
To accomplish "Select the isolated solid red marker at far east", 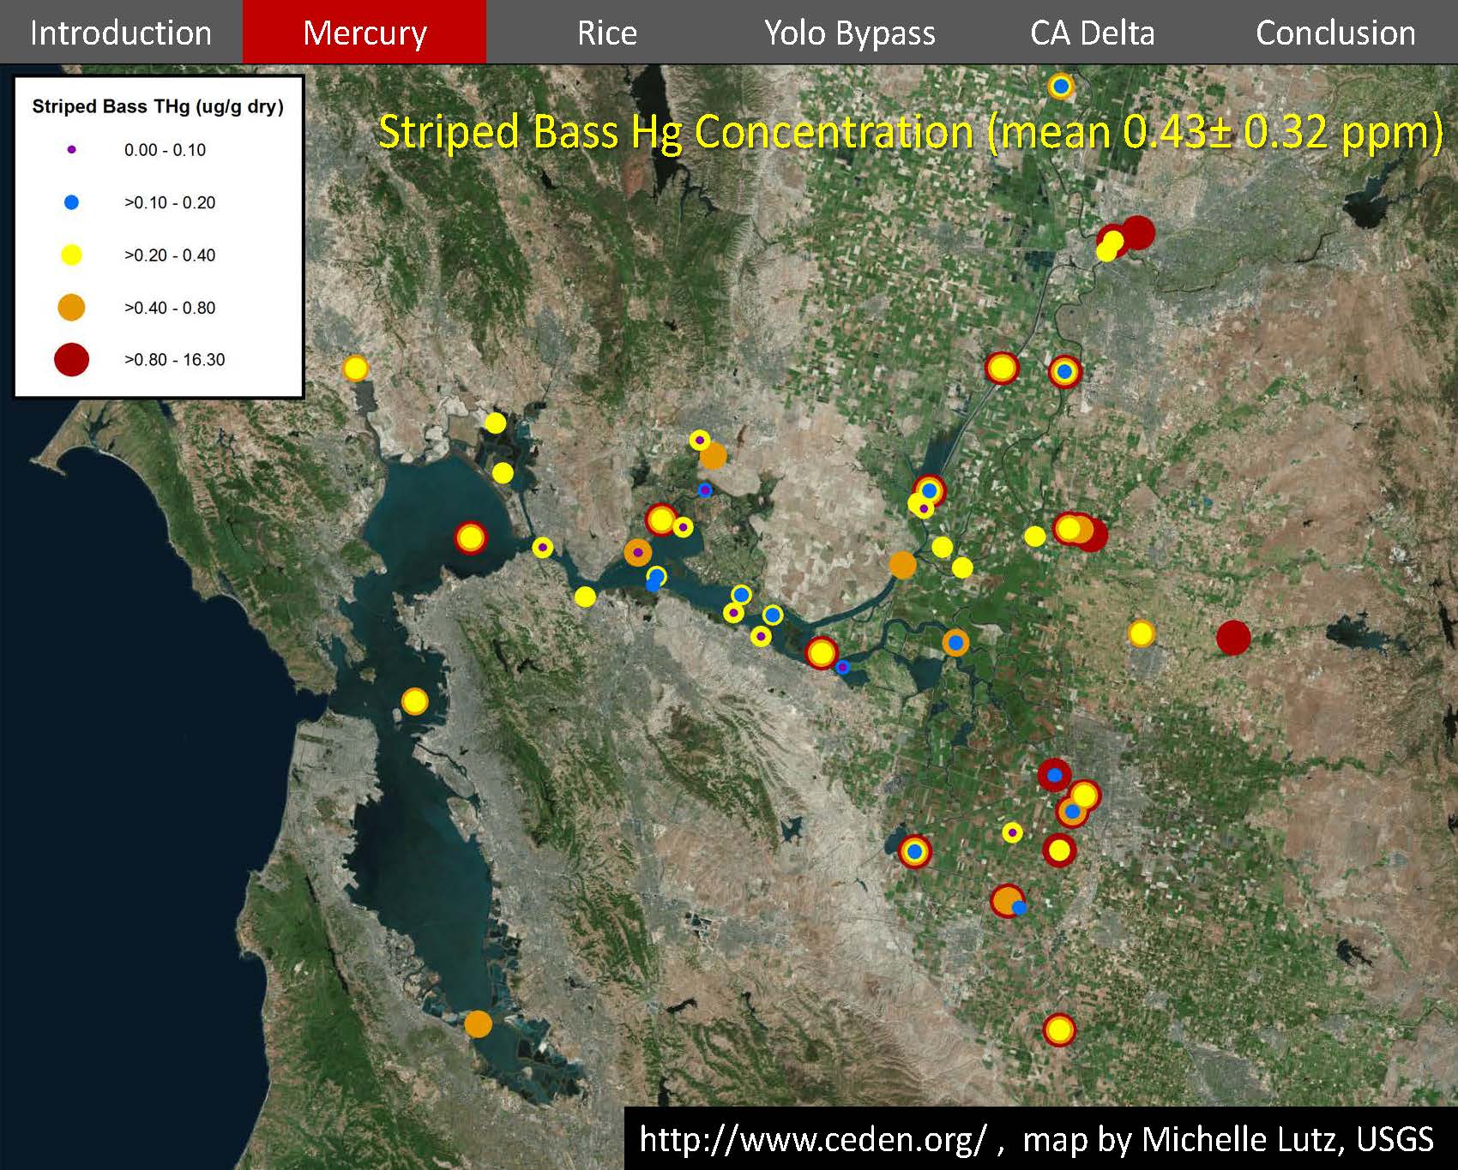I will 1233,638.
